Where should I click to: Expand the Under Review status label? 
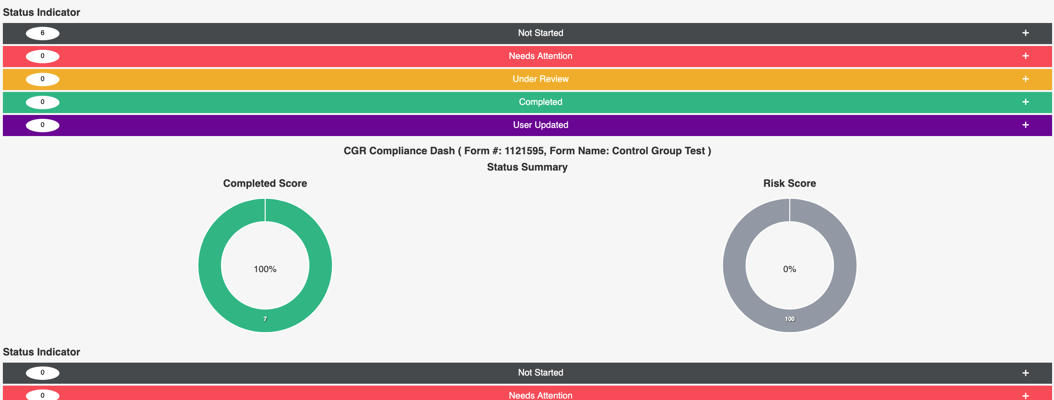point(540,79)
